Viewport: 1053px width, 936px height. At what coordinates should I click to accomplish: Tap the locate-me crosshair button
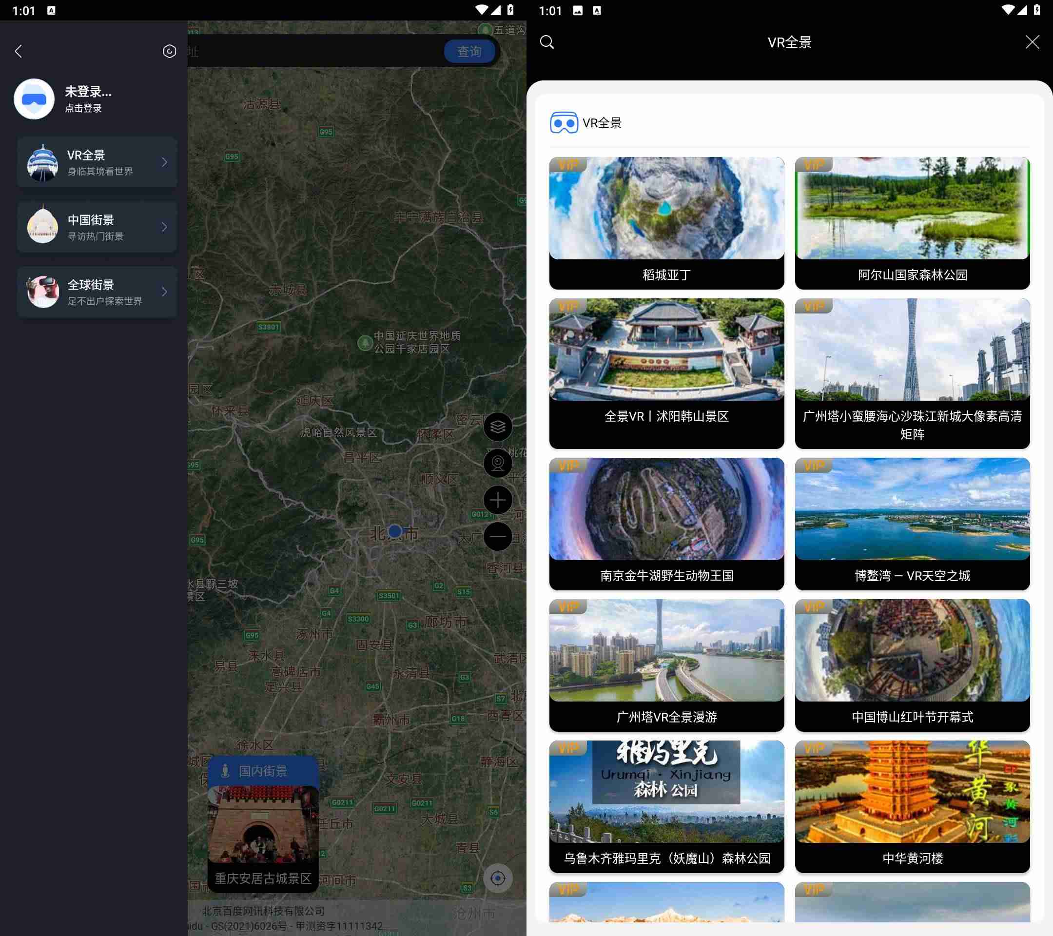[498, 878]
